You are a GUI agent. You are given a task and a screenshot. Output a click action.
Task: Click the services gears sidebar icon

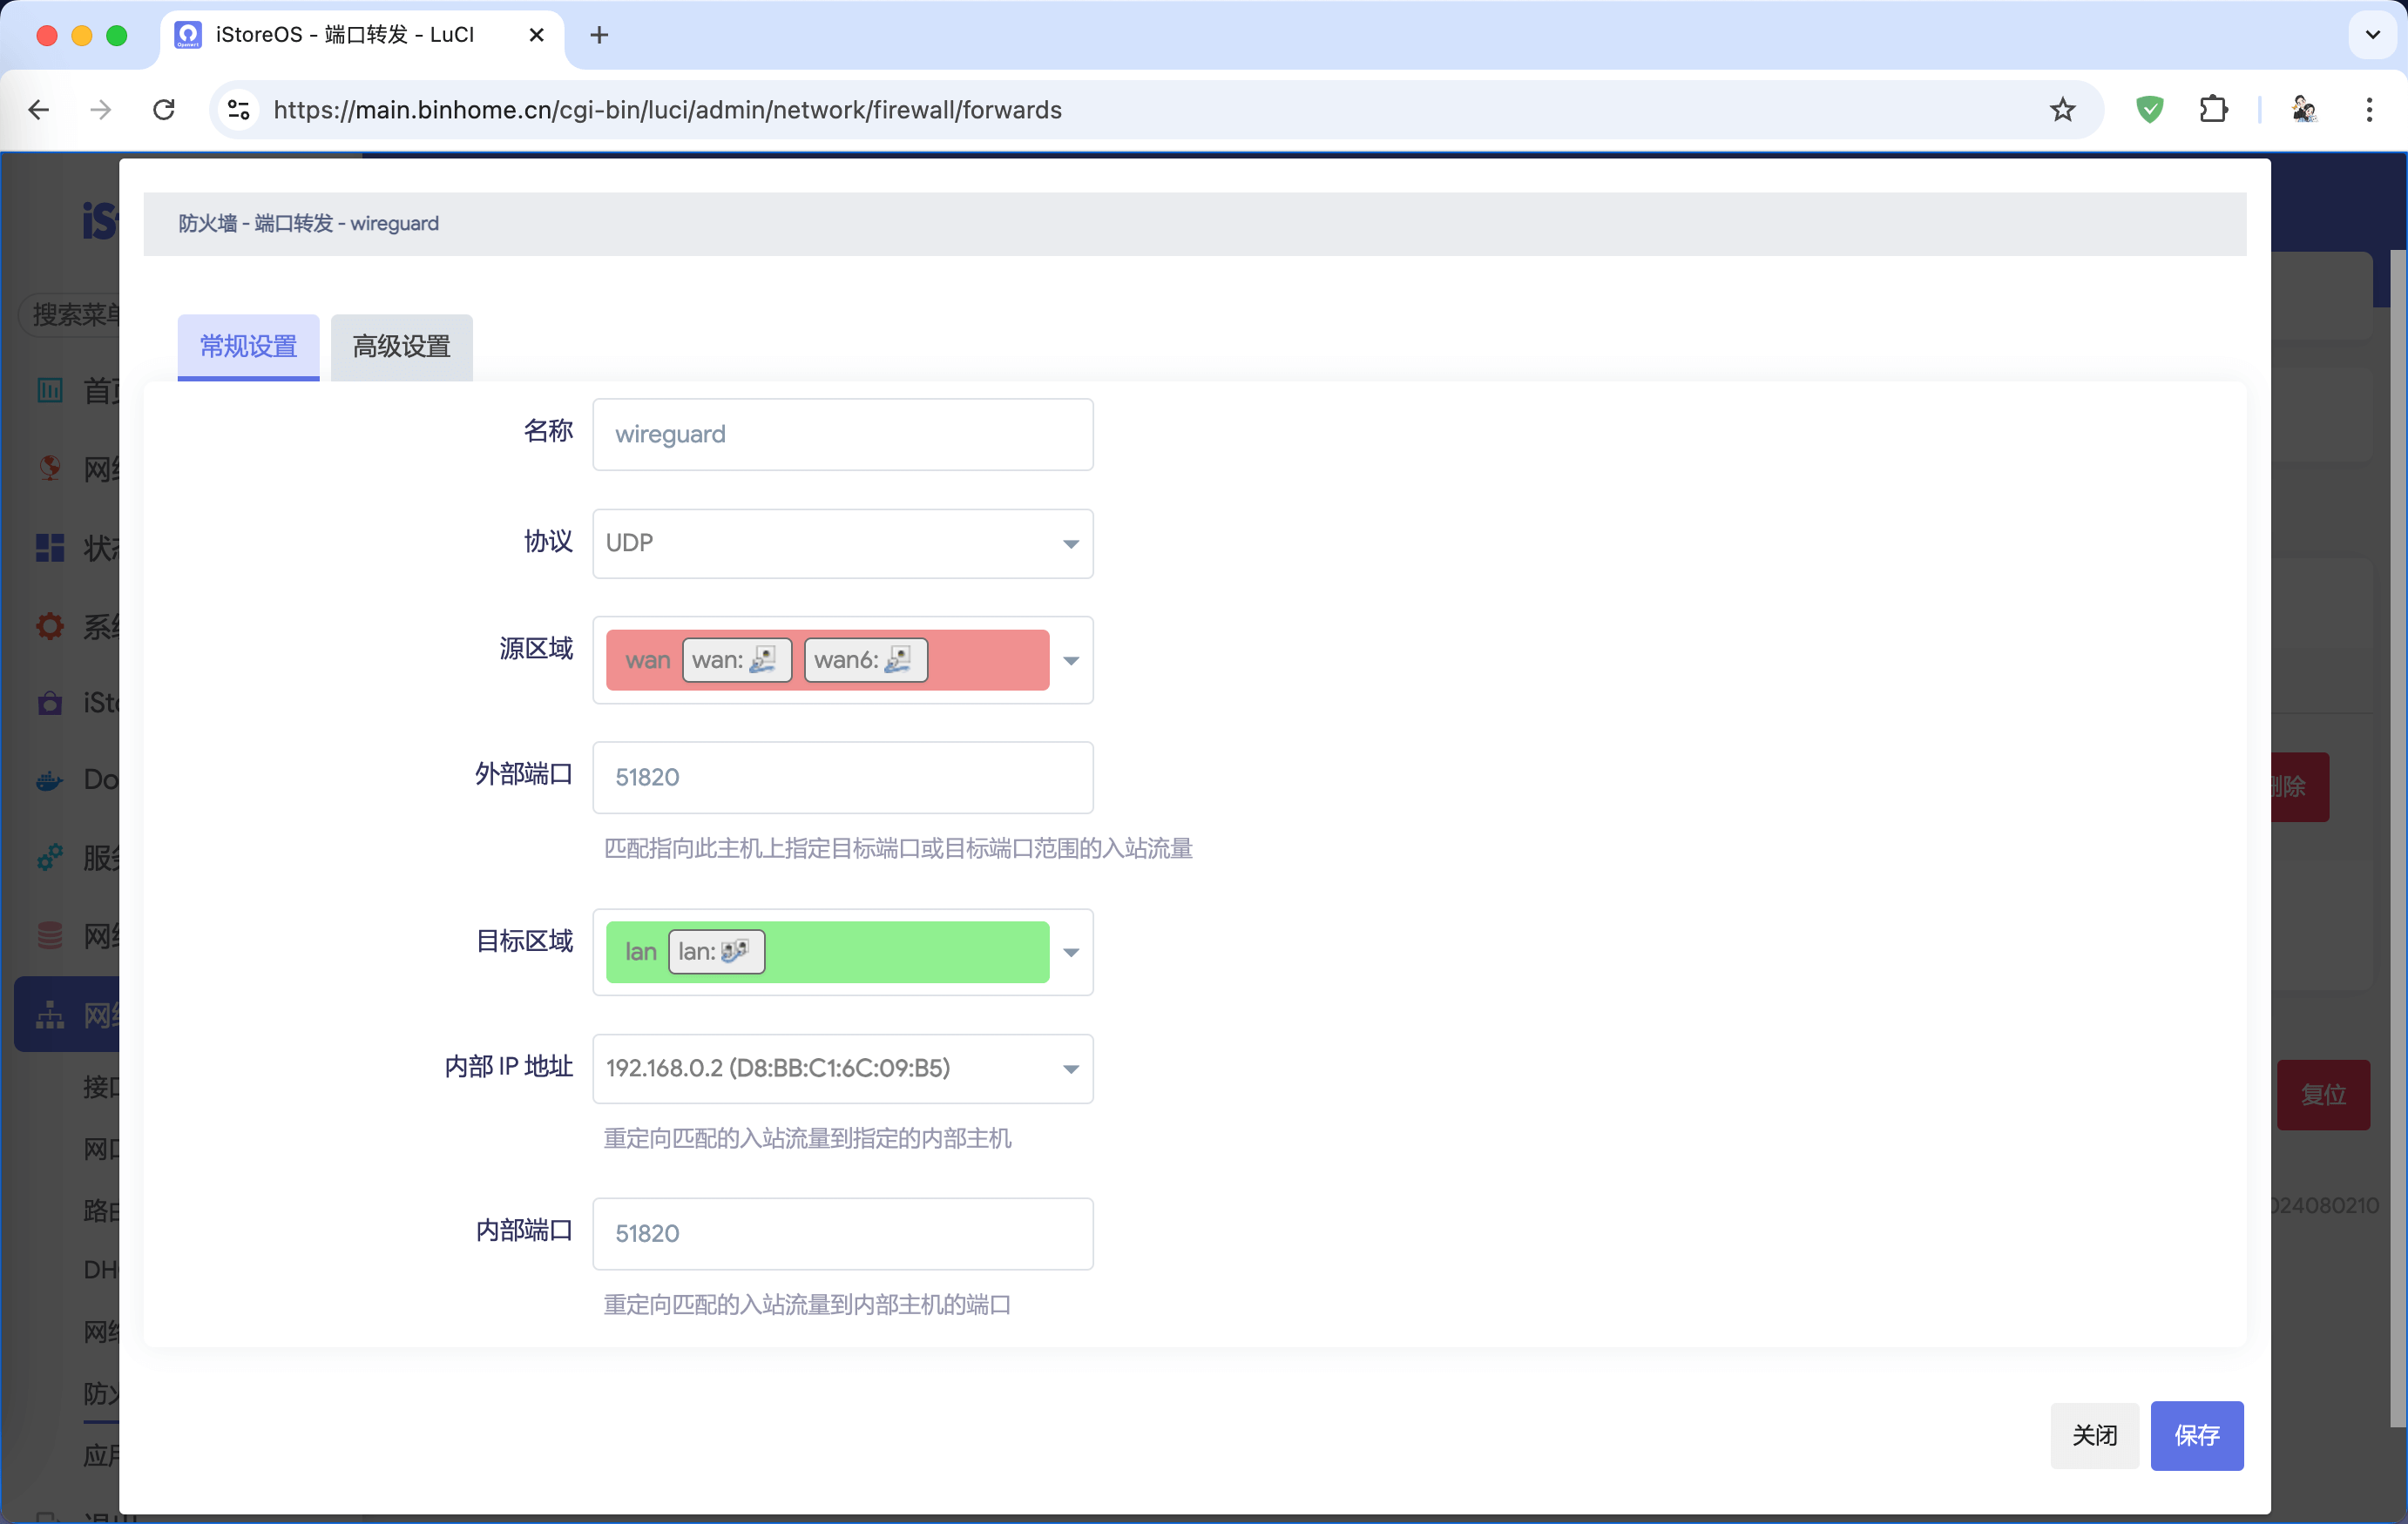click(50, 858)
